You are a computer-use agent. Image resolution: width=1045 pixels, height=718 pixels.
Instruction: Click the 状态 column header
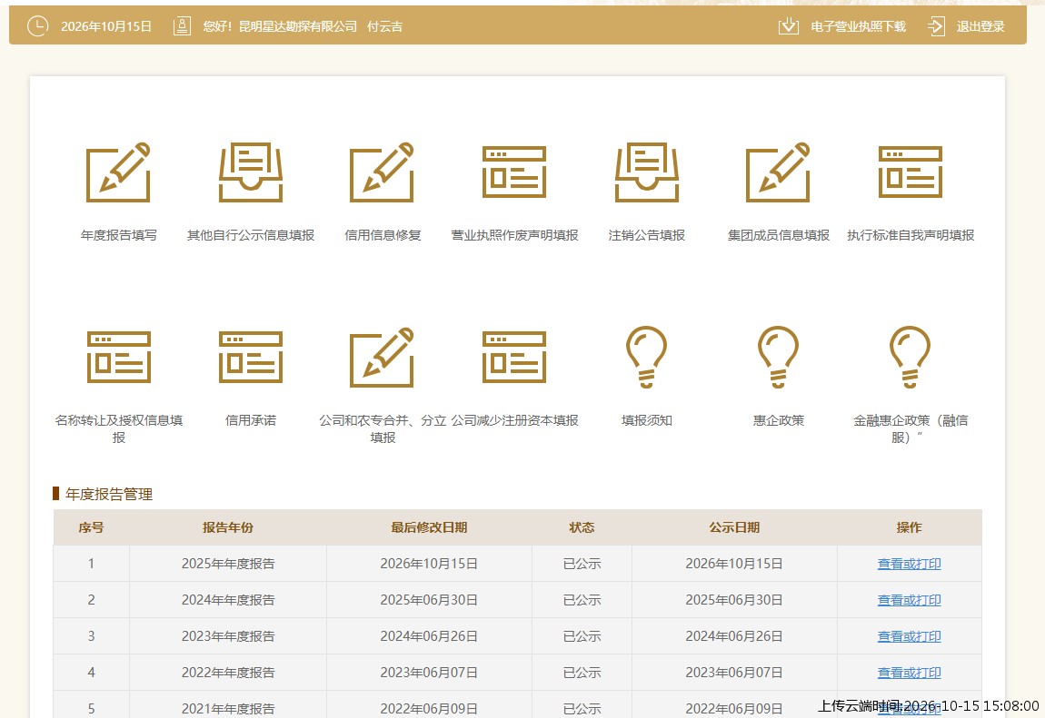582,527
